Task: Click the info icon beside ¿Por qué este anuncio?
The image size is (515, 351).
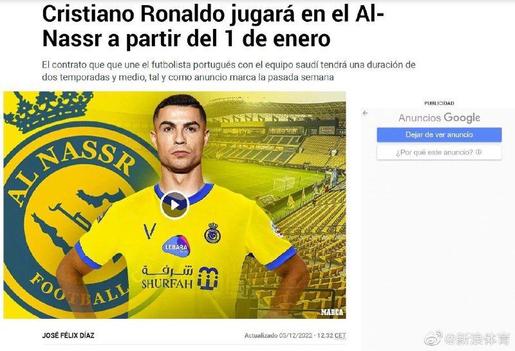Action: point(478,152)
